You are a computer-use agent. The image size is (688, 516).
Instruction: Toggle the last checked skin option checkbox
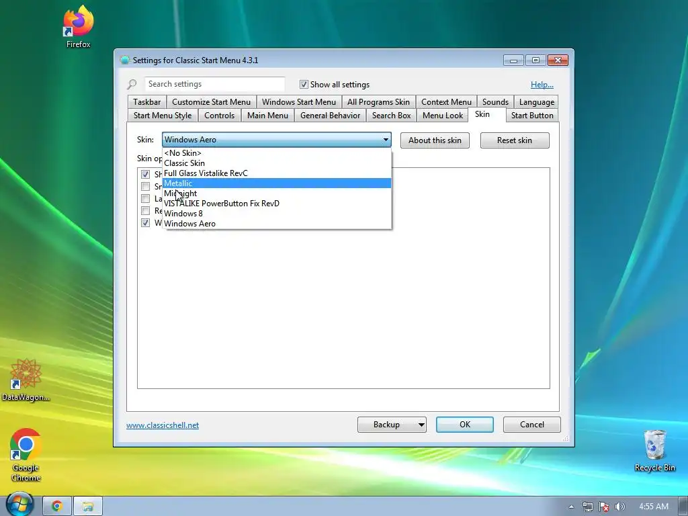click(145, 223)
